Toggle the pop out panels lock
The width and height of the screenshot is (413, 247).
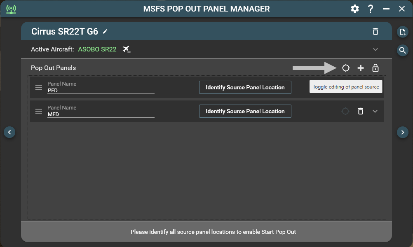coord(375,68)
